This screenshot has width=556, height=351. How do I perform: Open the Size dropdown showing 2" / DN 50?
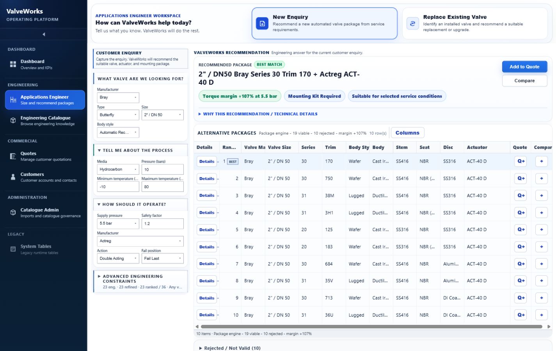[x=162, y=115]
